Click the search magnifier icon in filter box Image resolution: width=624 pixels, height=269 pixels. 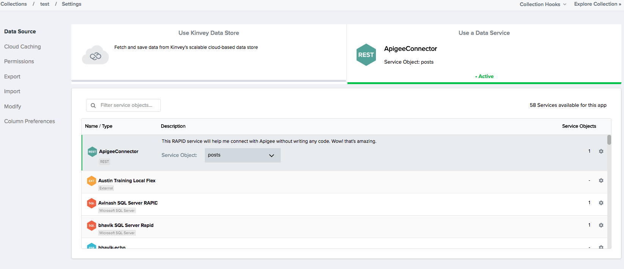click(x=93, y=106)
